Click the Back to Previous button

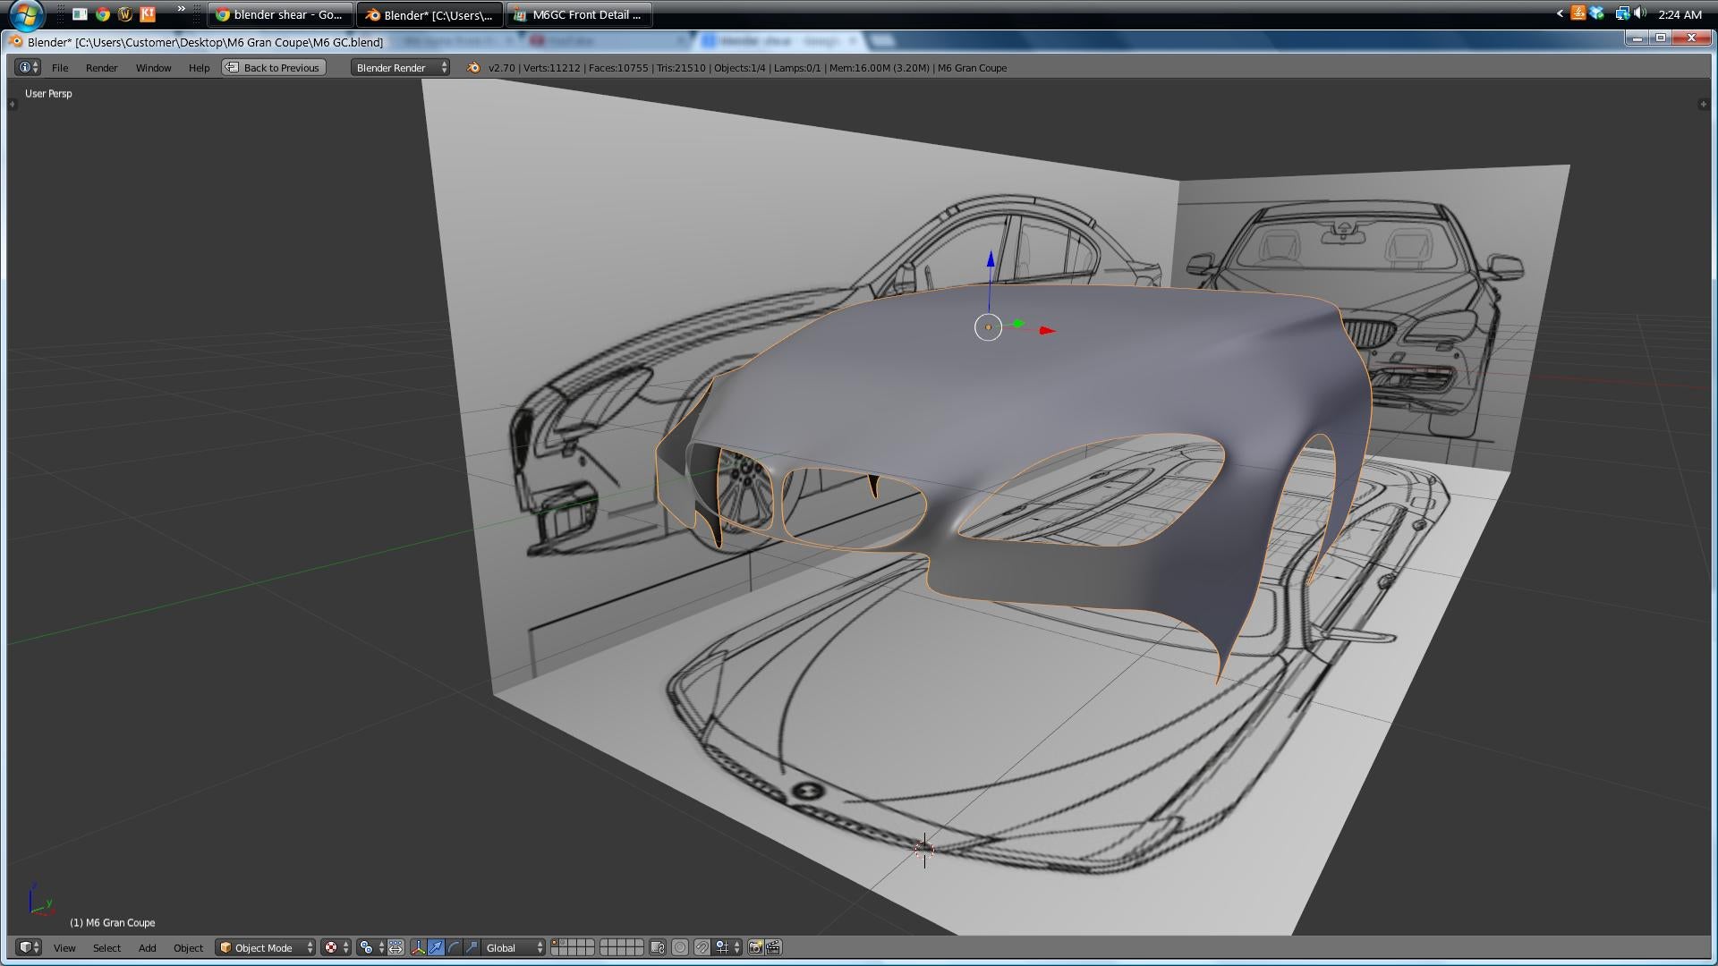point(274,67)
